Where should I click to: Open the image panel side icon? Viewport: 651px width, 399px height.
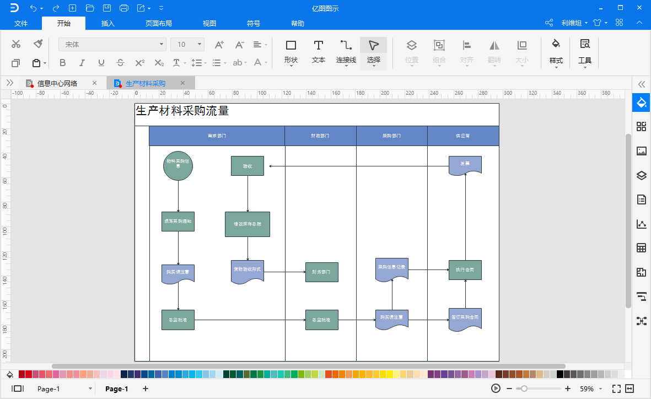tap(642, 151)
